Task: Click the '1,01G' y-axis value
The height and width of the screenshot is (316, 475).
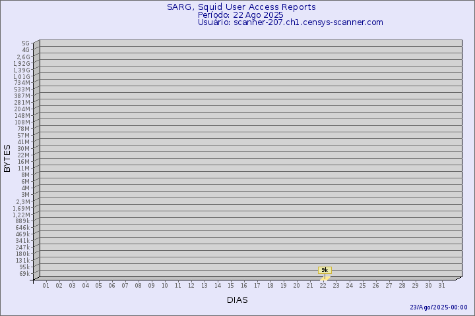Action: [x=22, y=77]
